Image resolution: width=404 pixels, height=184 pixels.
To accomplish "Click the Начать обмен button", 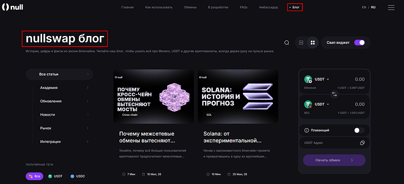I will 334,160.
